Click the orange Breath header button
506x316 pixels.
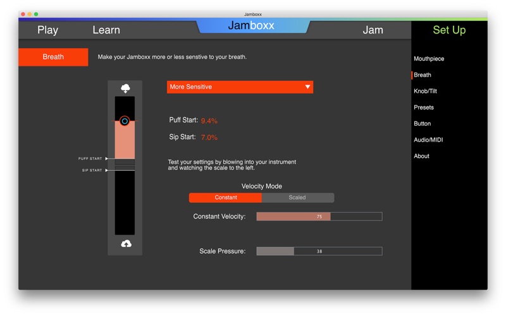pos(53,57)
